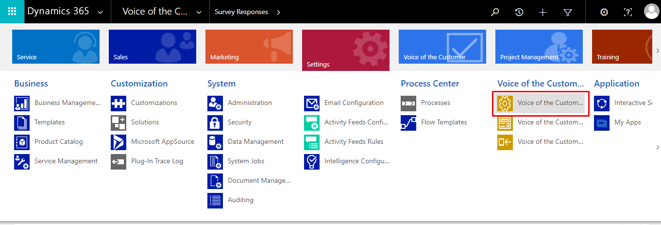The height and width of the screenshot is (225, 661).
Task: Show more area tiles with right chevron
Action: [x=658, y=51]
